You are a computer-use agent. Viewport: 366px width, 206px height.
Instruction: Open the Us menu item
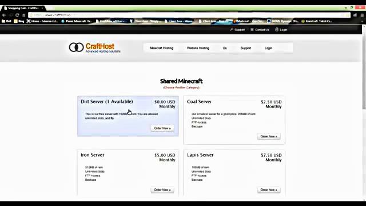(x=225, y=48)
